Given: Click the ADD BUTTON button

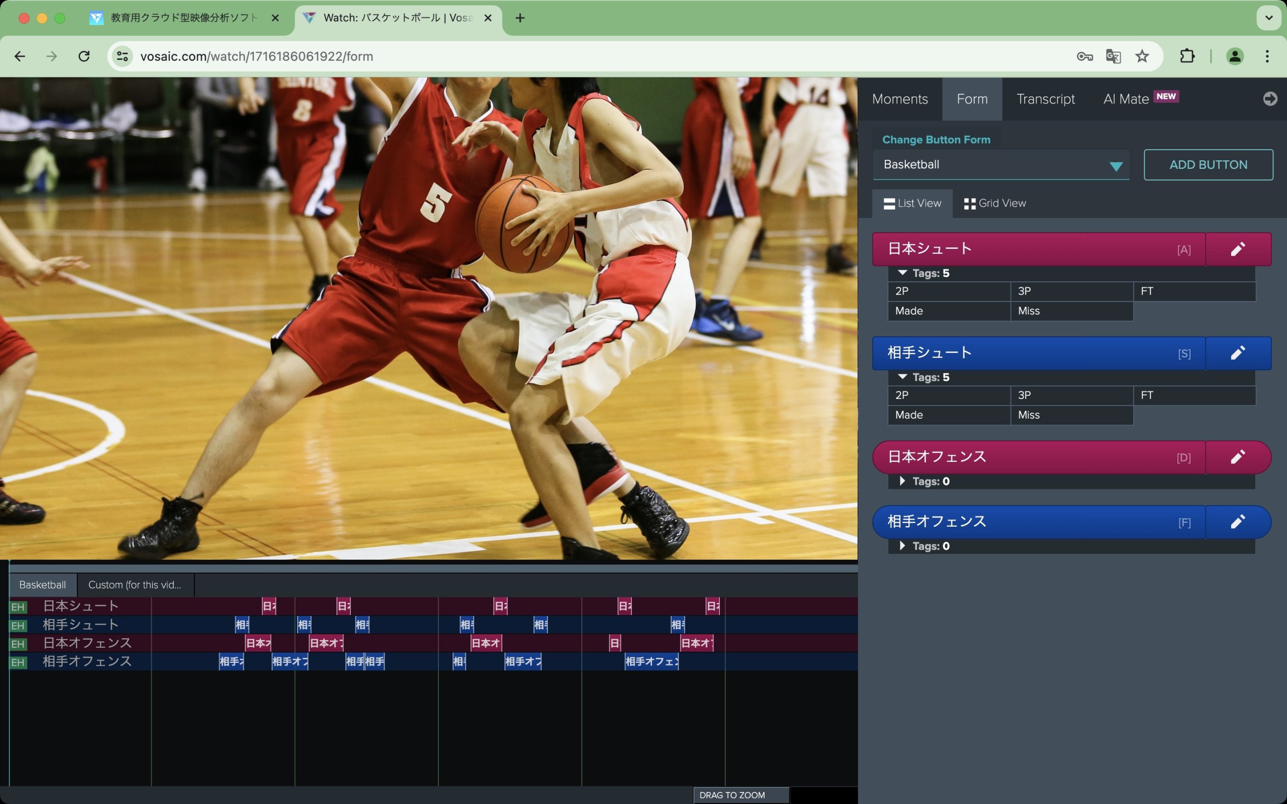Looking at the screenshot, I should click(1208, 165).
